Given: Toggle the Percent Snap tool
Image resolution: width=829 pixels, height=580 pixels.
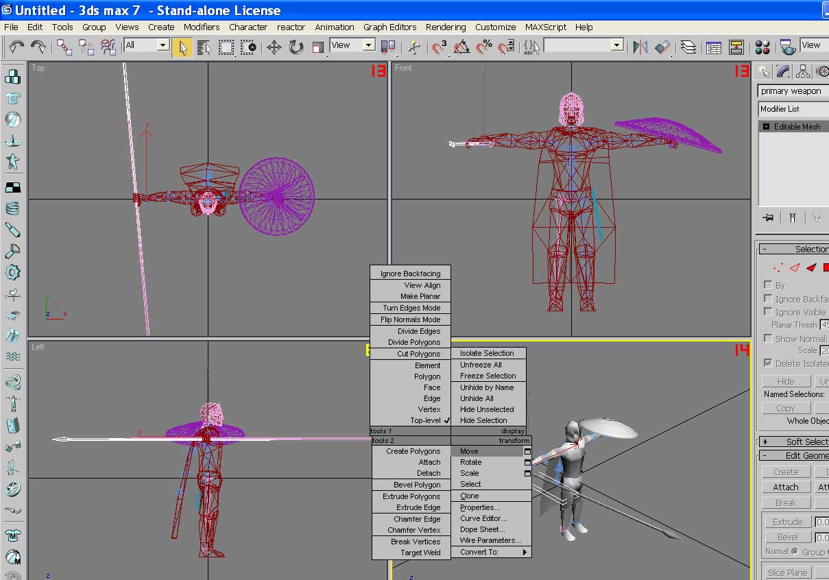Looking at the screenshot, I should 484,47.
